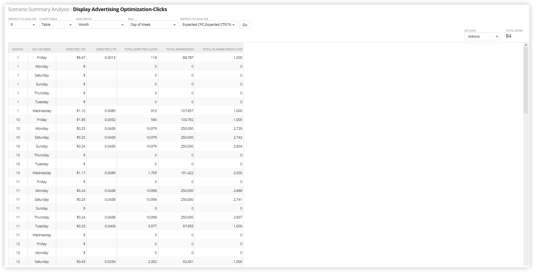This screenshot has height=272, width=534.
Task: Click the 88,787 impressions cell
Action: (176, 58)
